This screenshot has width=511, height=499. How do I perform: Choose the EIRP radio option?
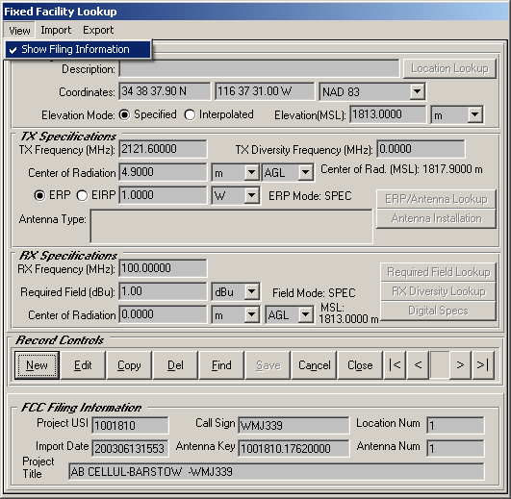pyautogui.click(x=82, y=195)
